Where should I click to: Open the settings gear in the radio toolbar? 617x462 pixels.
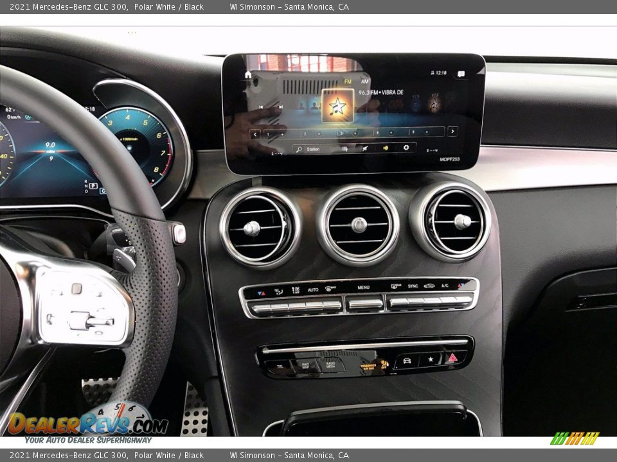coord(406,148)
